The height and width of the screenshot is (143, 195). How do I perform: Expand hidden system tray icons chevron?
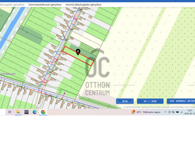(165, 112)
